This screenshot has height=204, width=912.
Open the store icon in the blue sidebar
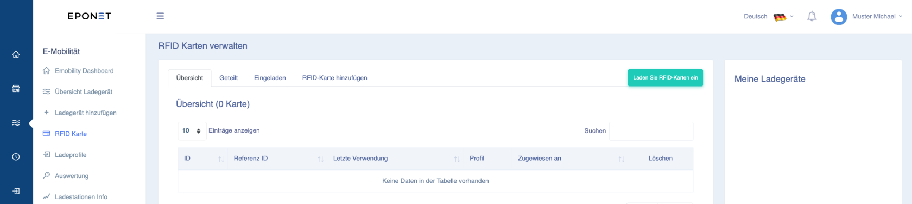click(16, 88)
